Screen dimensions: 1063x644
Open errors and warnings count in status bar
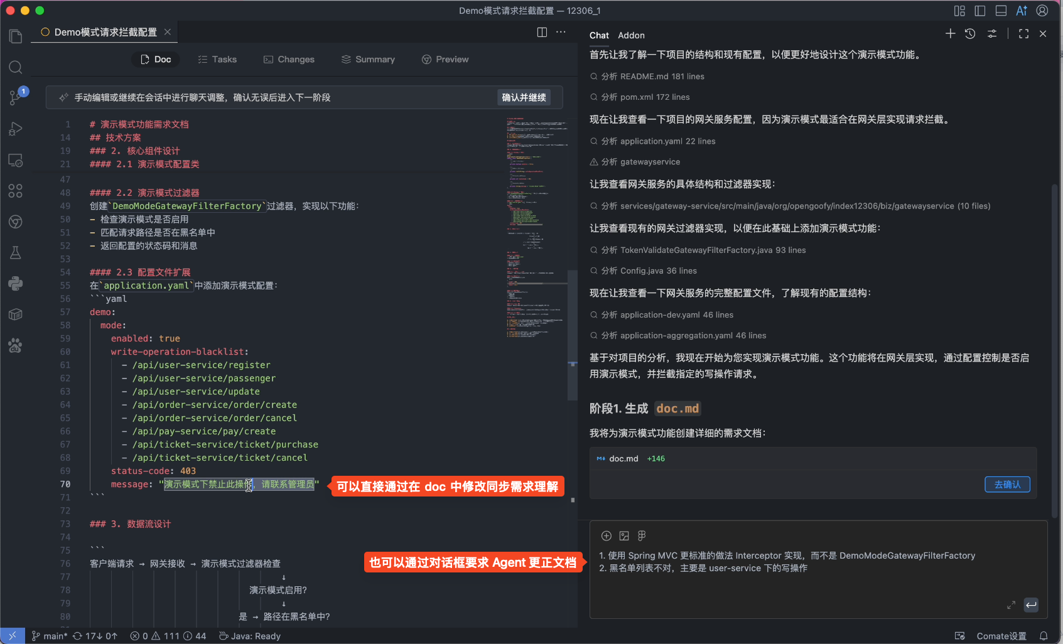(168, 636)
